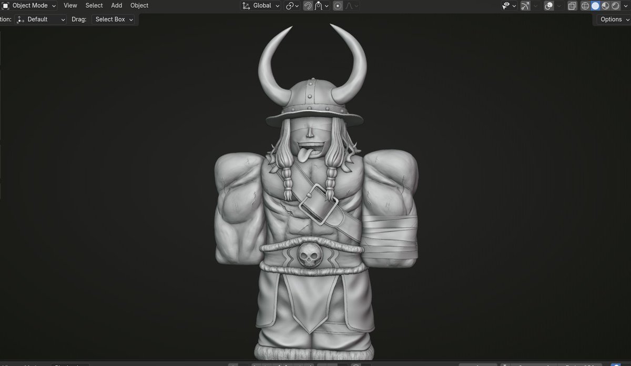Toggle the viewport overlays icon
Image resolution: width=631 pixels, height=366 pixels.
(x=549, y=6)
